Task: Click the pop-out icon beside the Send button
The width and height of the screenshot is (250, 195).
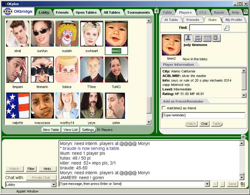Action: 242,184
